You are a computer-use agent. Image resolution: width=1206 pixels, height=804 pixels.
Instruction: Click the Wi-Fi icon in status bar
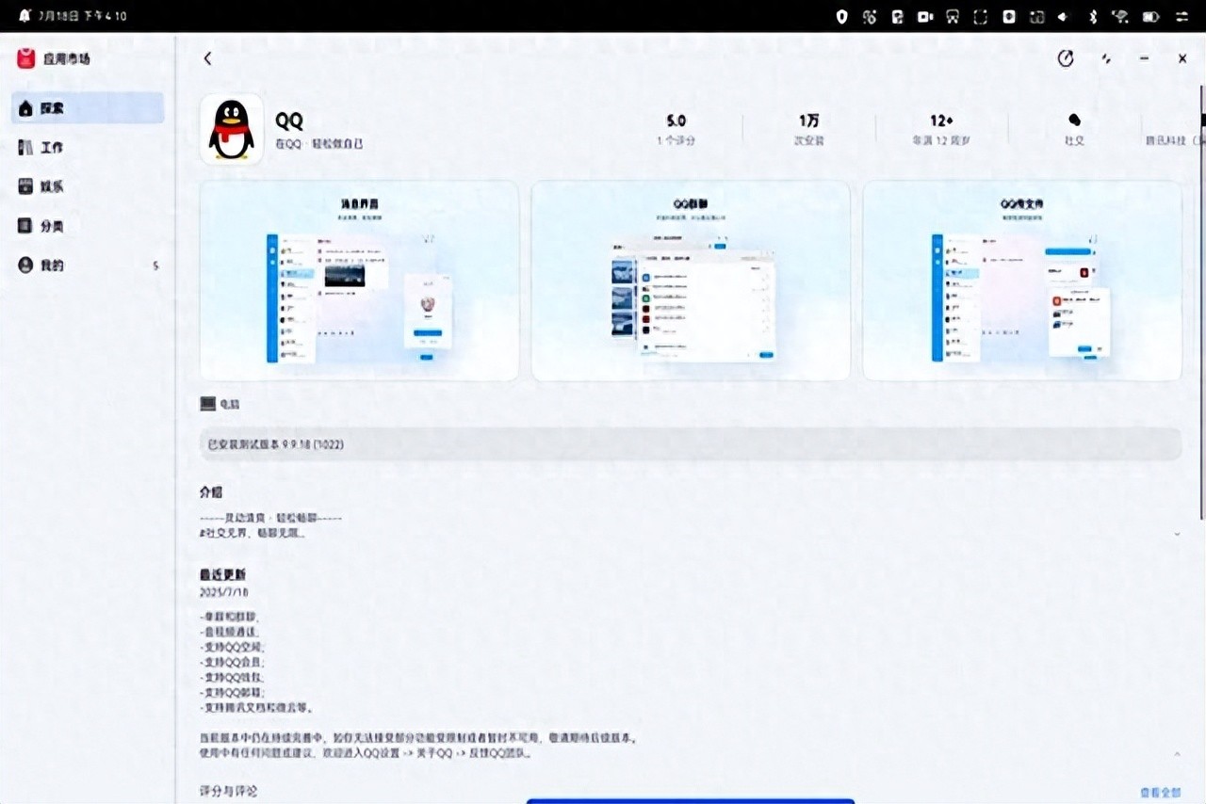point(1120,16)
